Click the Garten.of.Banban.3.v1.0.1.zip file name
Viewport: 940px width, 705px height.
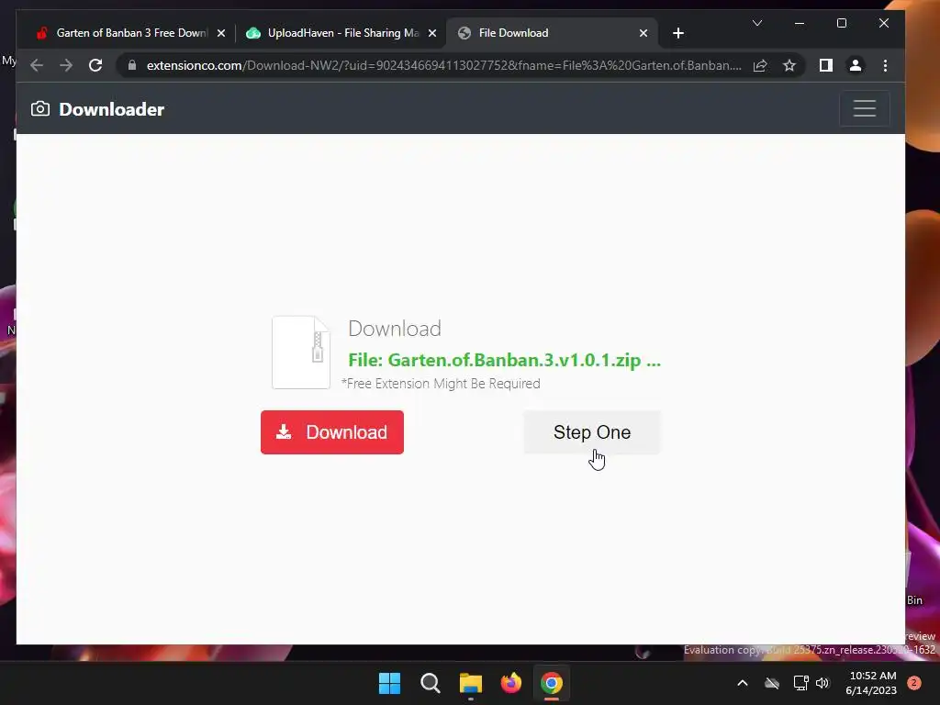click(504, 360)
